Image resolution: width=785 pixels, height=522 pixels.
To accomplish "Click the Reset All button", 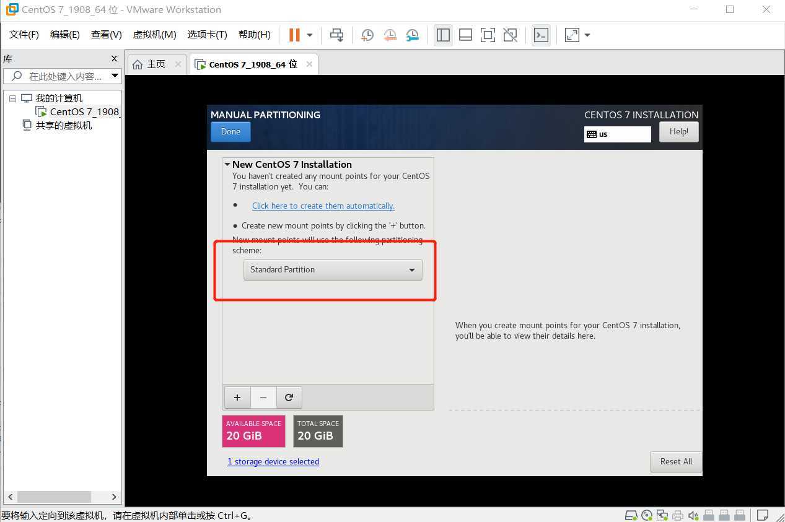I will pyautogui.click(x=676, y=461).
